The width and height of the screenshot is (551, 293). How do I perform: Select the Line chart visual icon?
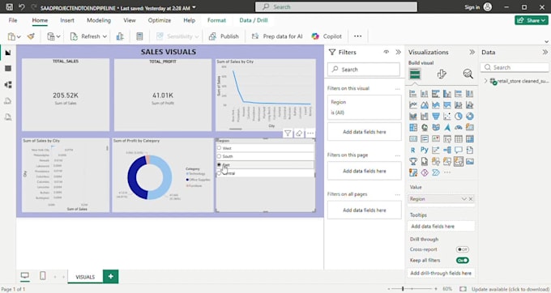[x=413, y=105]
